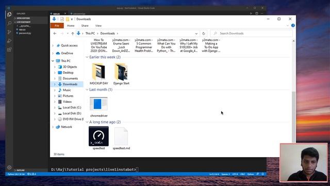The width and height of the screenshot is (330, 186).
Task: Open the address bar history dropdown
Action: click(196, 34)
